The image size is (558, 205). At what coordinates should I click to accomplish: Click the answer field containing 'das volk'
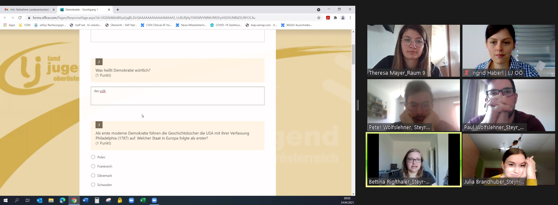(x=177, y=96)
